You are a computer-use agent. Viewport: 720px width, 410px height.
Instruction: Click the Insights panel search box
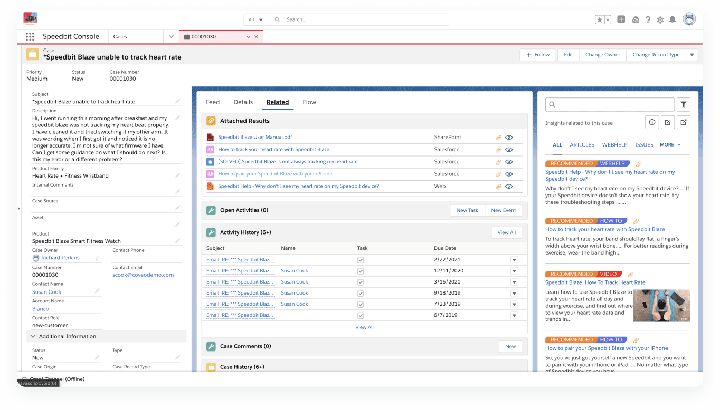(x=610, y=104)
